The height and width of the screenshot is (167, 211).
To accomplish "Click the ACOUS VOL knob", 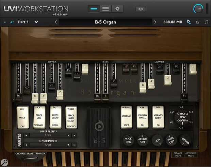I will tap(143, 140).
